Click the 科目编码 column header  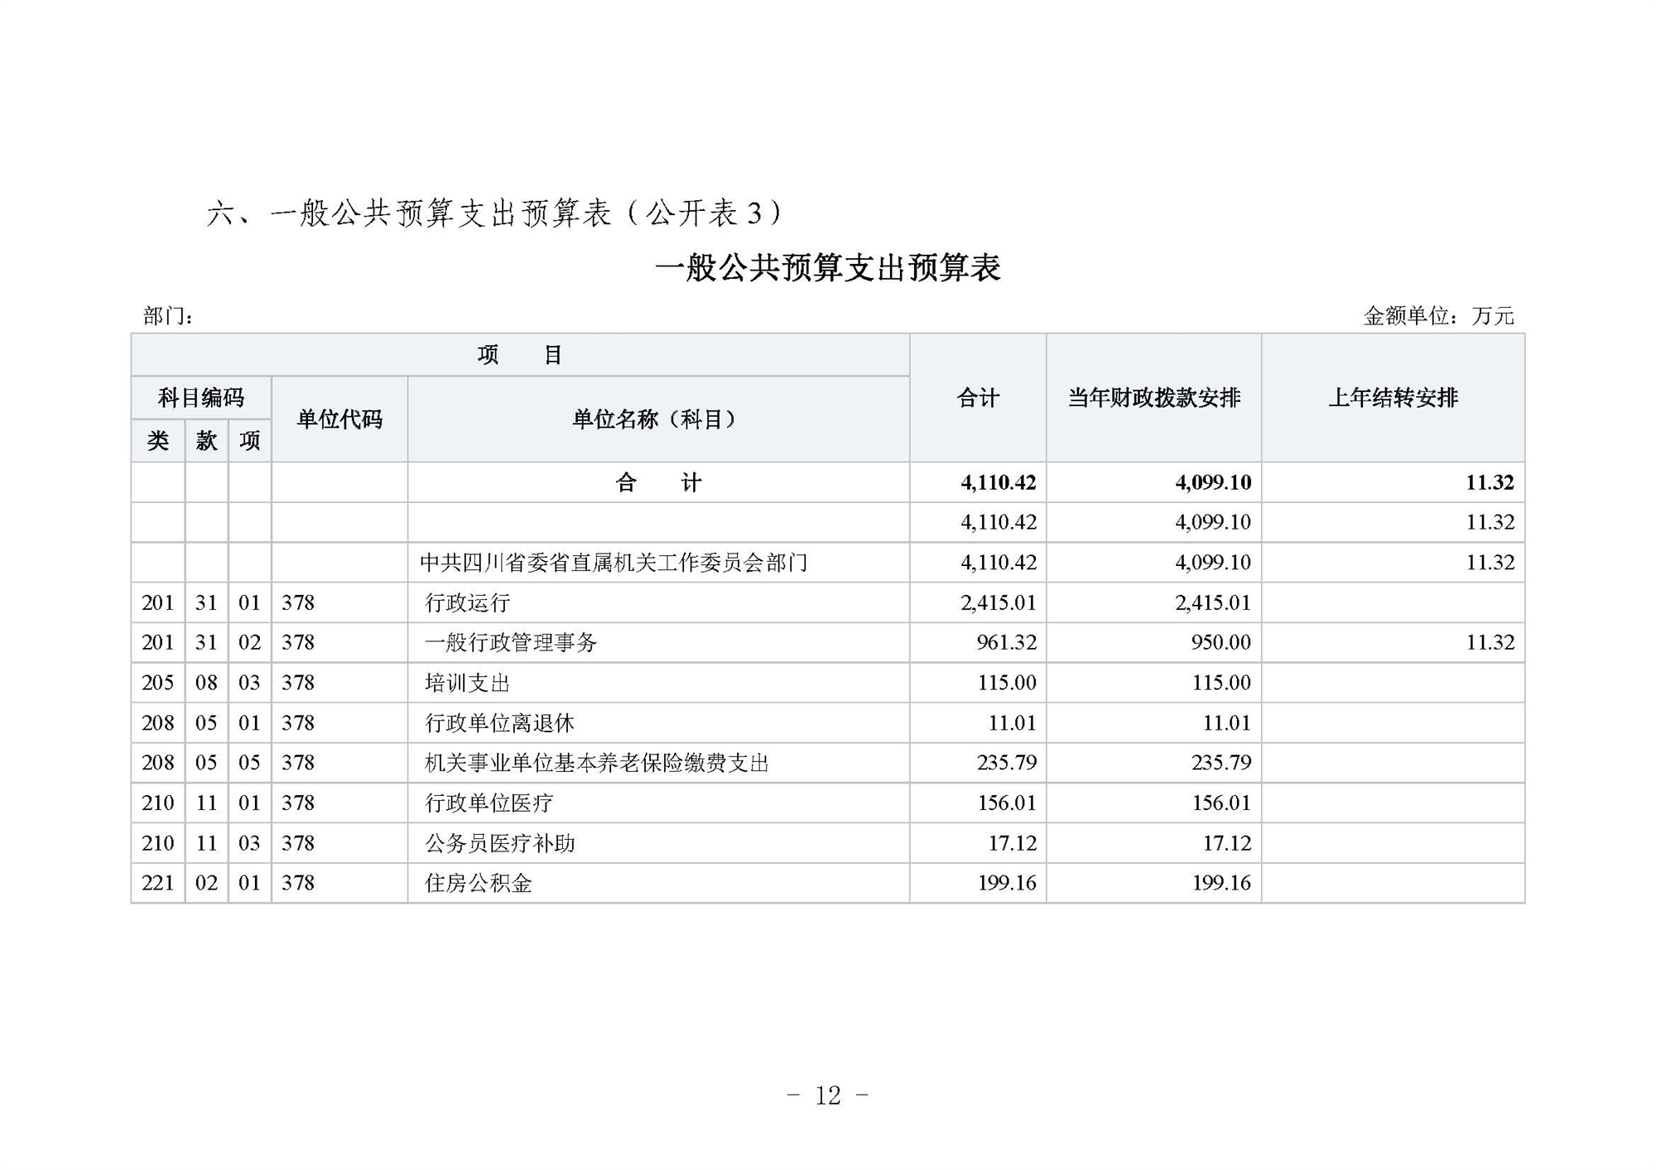pos(200,398)
